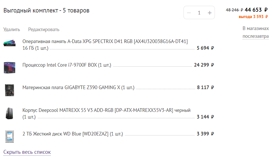
Task: Click the quantity input field
Action: pyautogui.click(x=199, y=13)
